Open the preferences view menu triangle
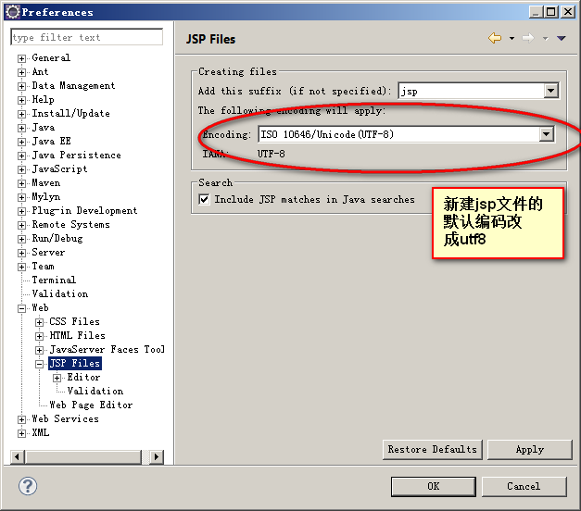The width and height of the screenshot is (581, 511). [x=561, y=38]
